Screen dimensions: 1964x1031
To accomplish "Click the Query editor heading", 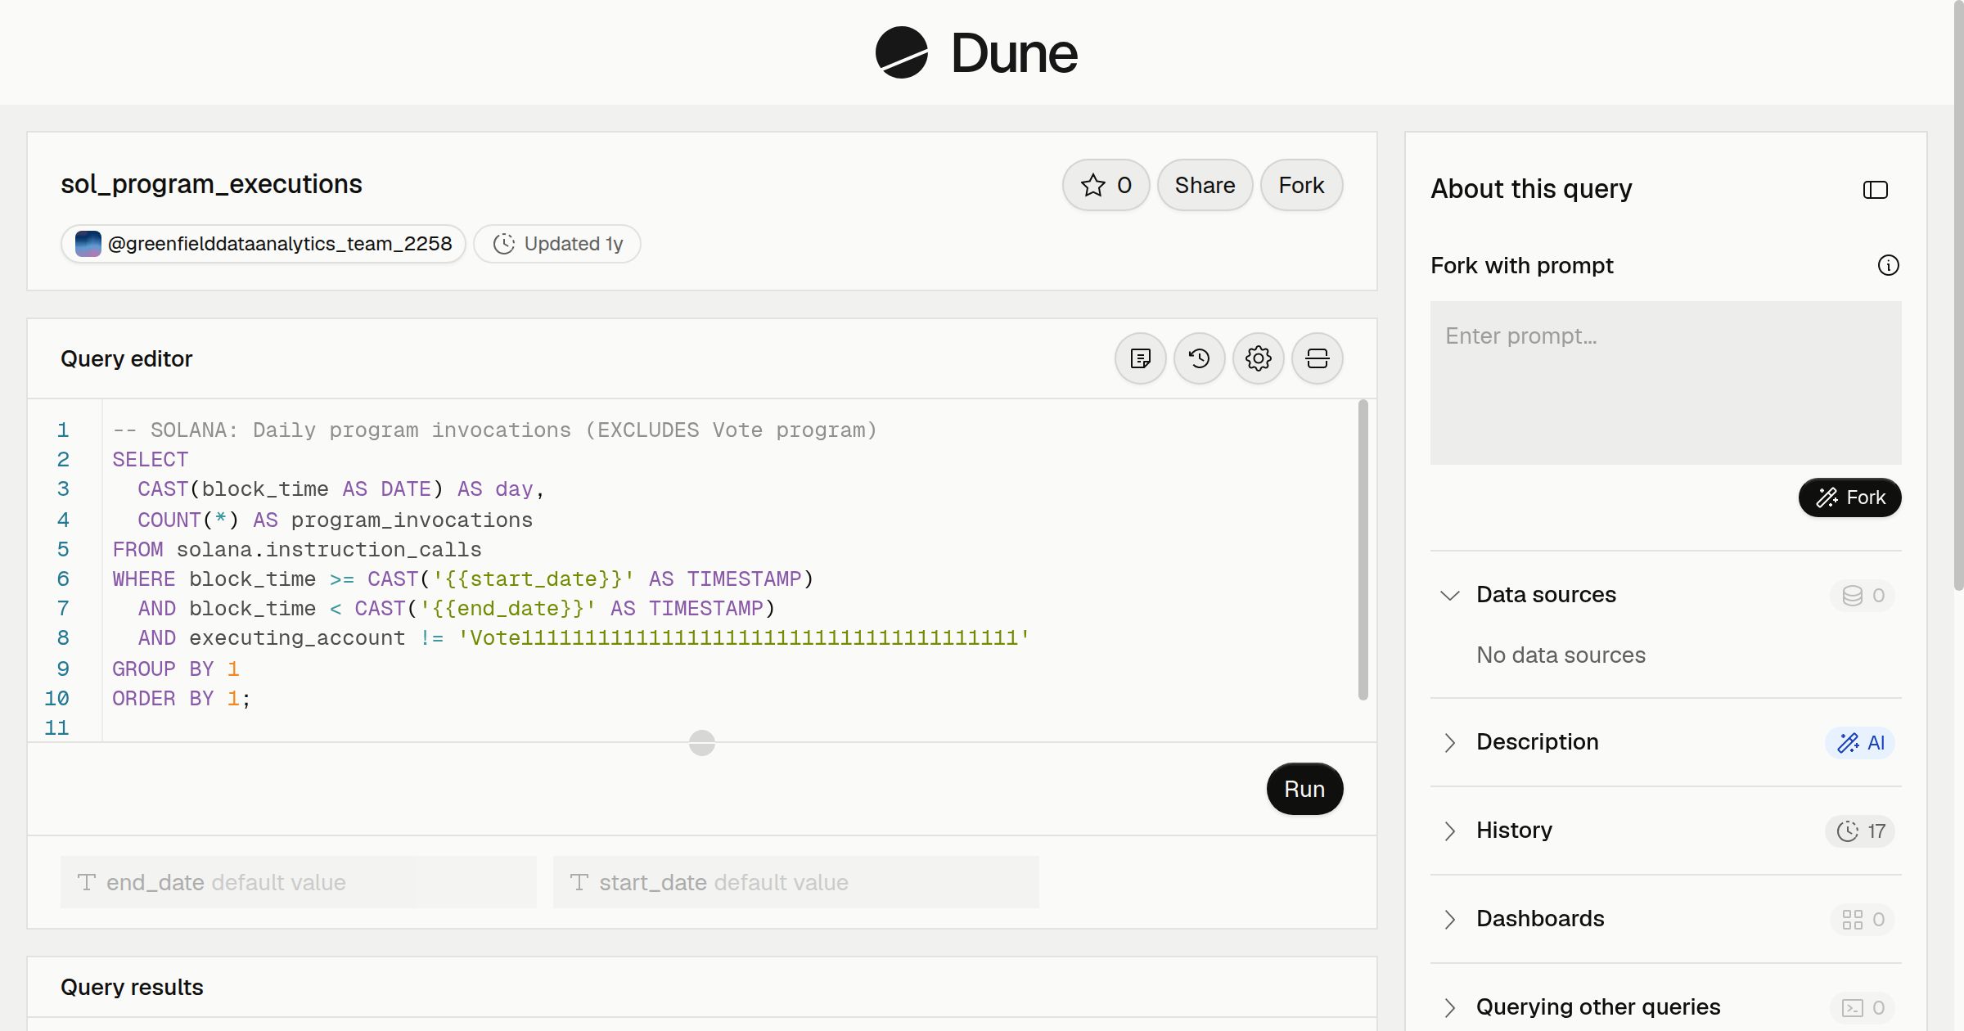I will click(x=126, y=359).
